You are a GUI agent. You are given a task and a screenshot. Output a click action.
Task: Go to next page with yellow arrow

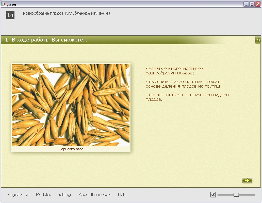[247, 180]
